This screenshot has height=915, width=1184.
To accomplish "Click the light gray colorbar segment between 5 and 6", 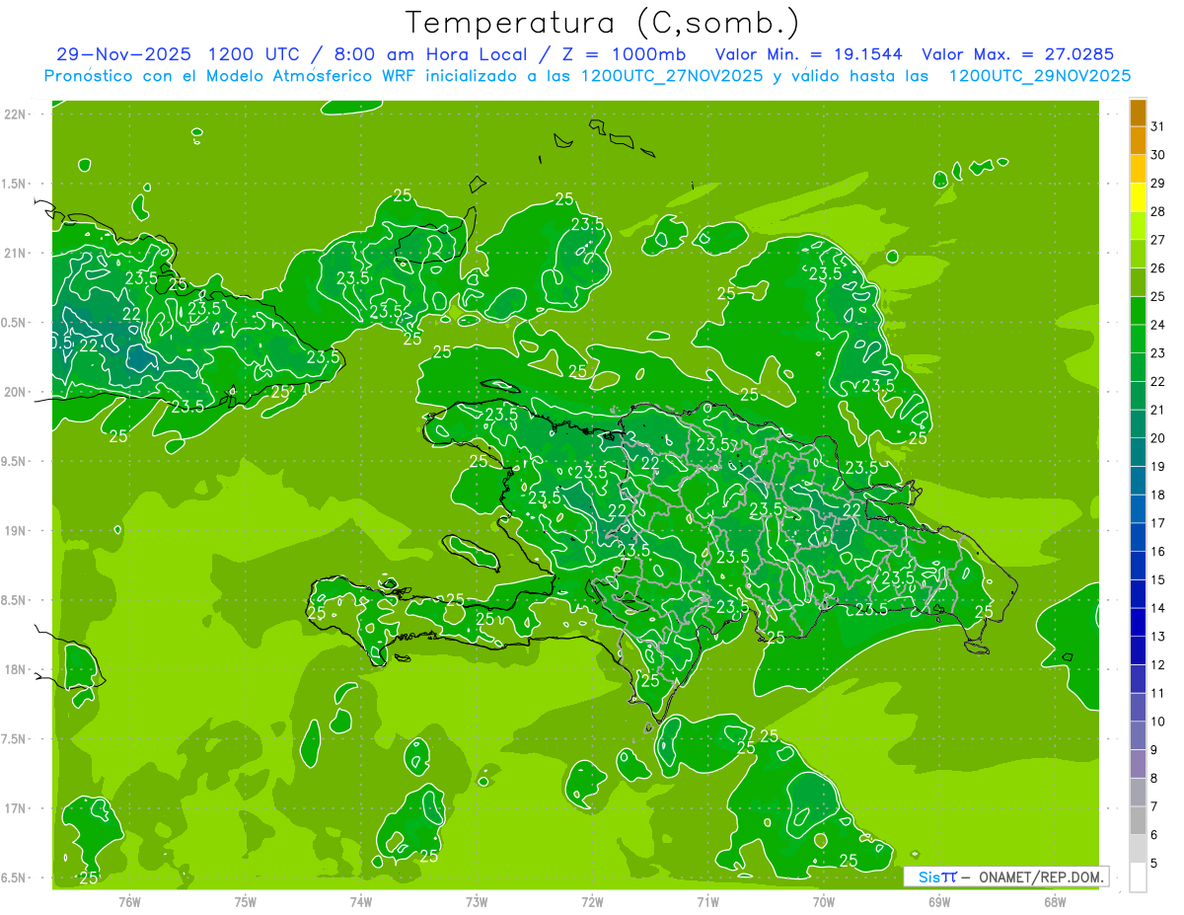I will click(x=1138, y=850).
